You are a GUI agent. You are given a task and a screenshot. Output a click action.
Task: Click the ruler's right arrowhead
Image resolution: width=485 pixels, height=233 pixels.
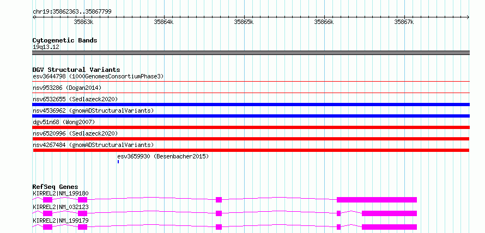click(x=468, y=17)
